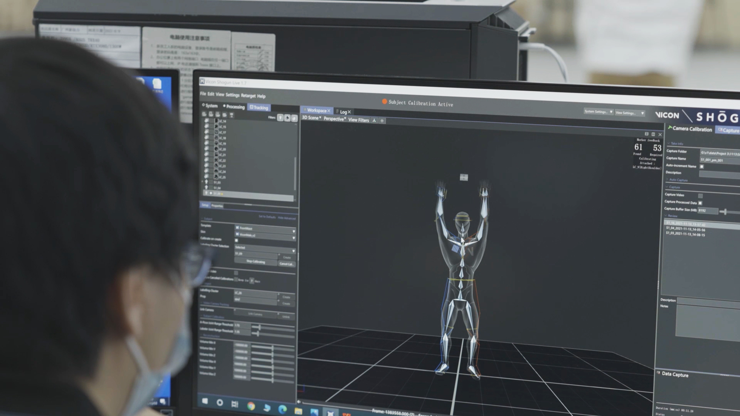Click in the Capture Name field
The height and width of the screenshot is (416, 740).
[720, 160]
